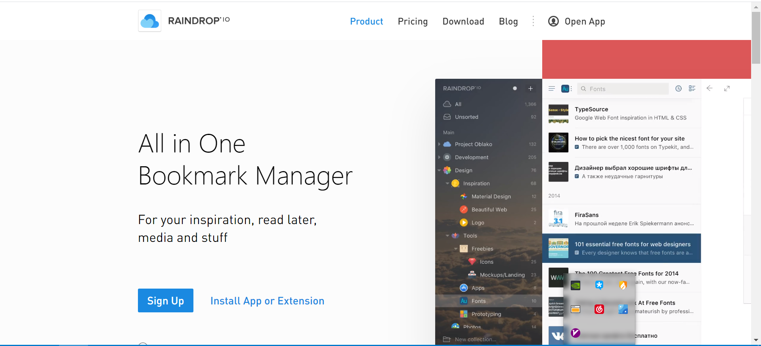This screenshot has height=346, width=761.
Task: Click the Au collection icon beside search field
Action: click(565, 89)
